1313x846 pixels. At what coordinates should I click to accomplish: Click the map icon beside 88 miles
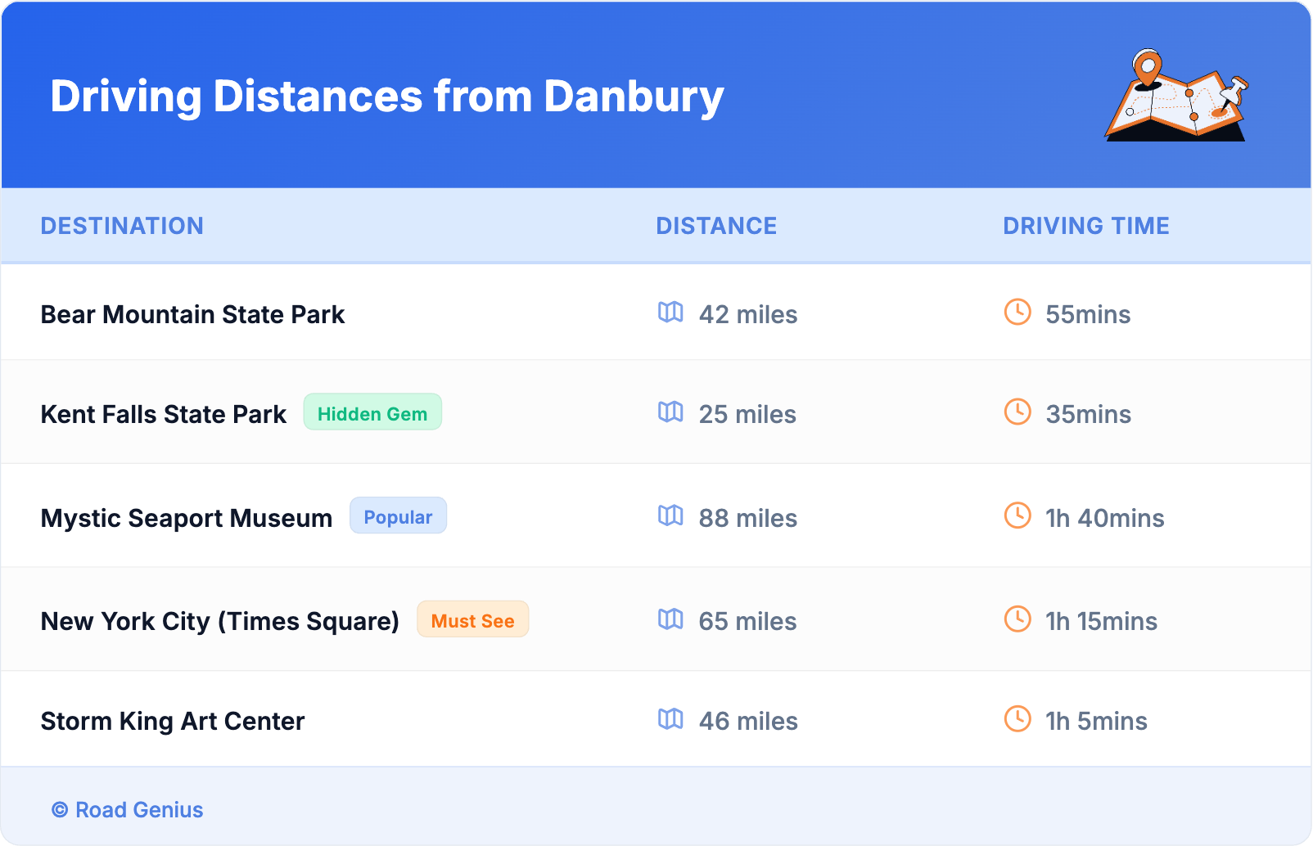click(x=670, y=516)
